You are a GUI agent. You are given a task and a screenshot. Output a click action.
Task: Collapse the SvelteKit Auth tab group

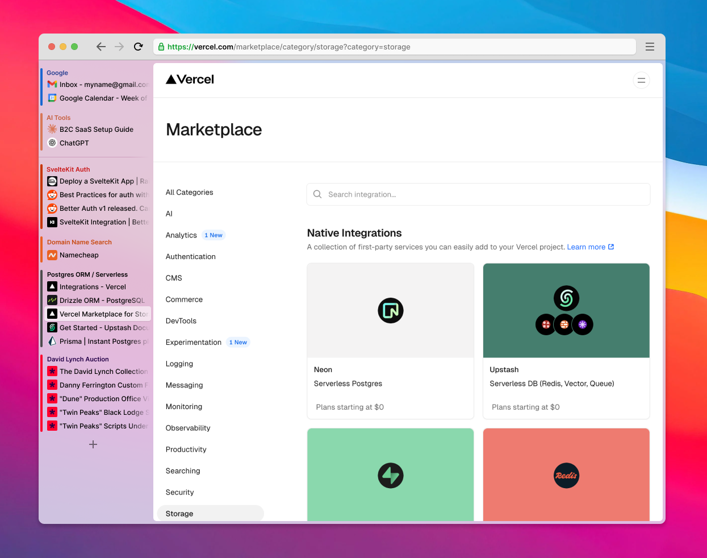68,169
